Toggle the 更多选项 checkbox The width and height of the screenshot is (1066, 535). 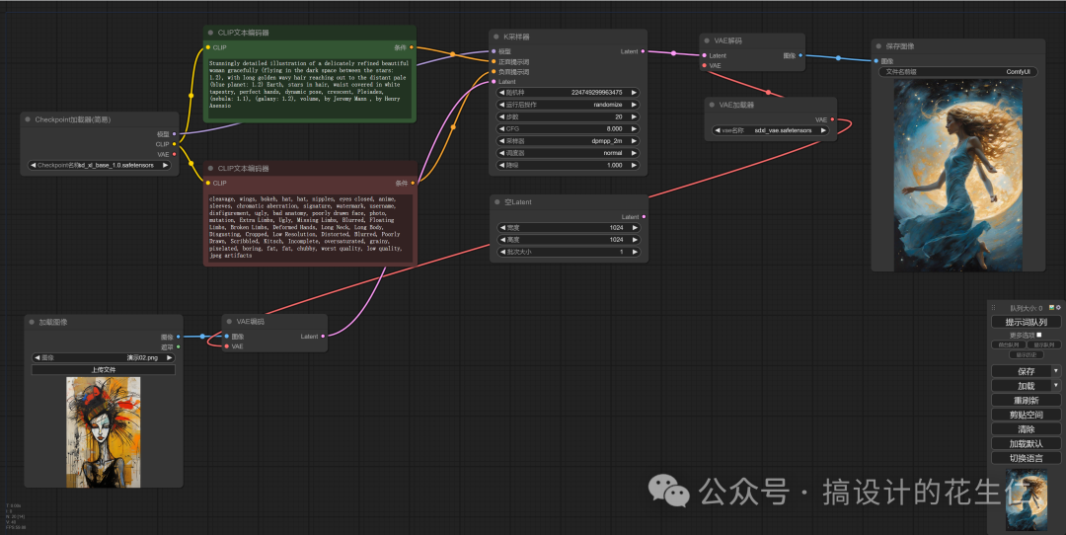[x=1038, y=336]
